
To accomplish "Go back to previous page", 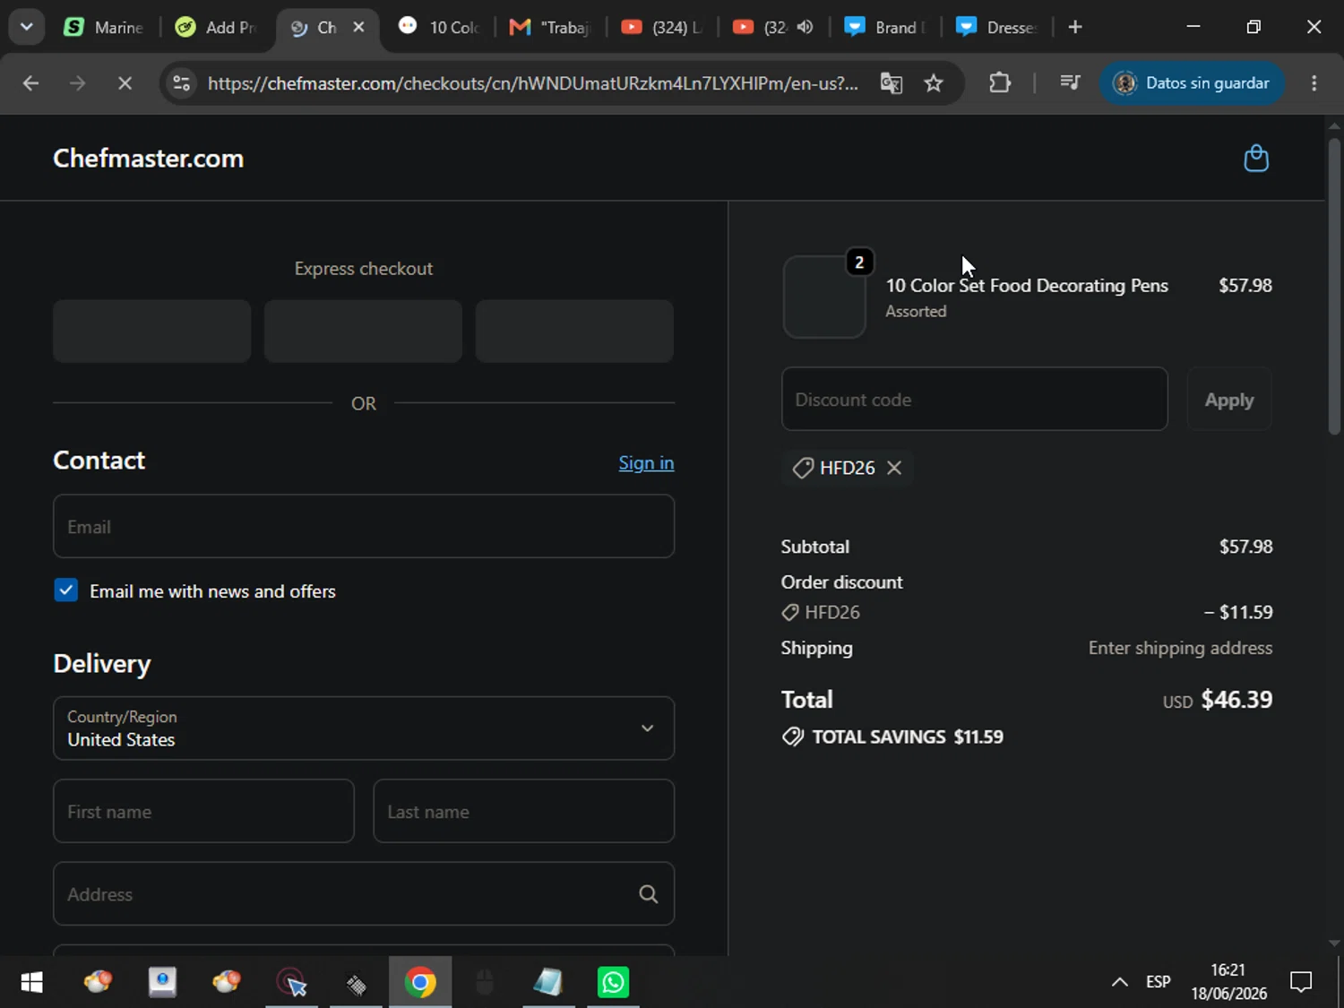I will tap(30, 83).
